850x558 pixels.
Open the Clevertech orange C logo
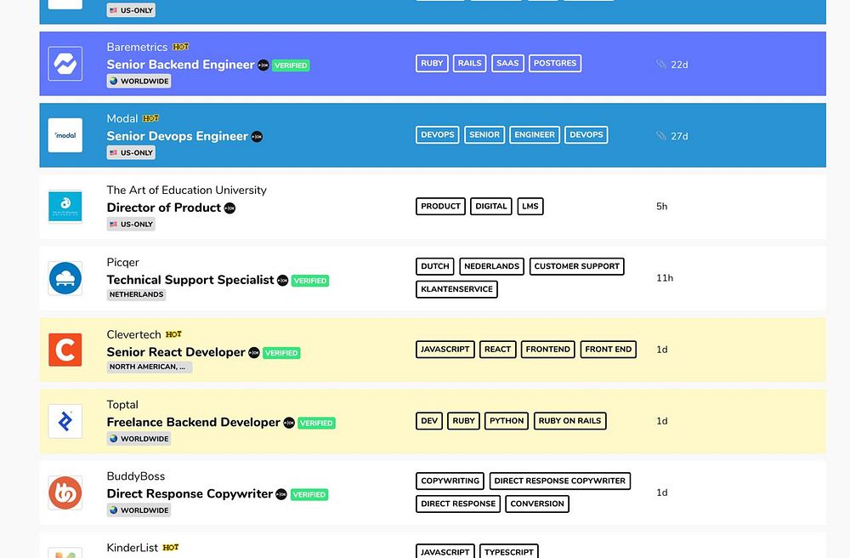tap(65, 350)
